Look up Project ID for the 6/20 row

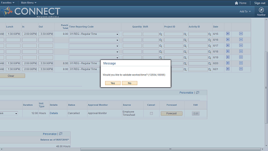pyautogui.click(x=185, y=63)
